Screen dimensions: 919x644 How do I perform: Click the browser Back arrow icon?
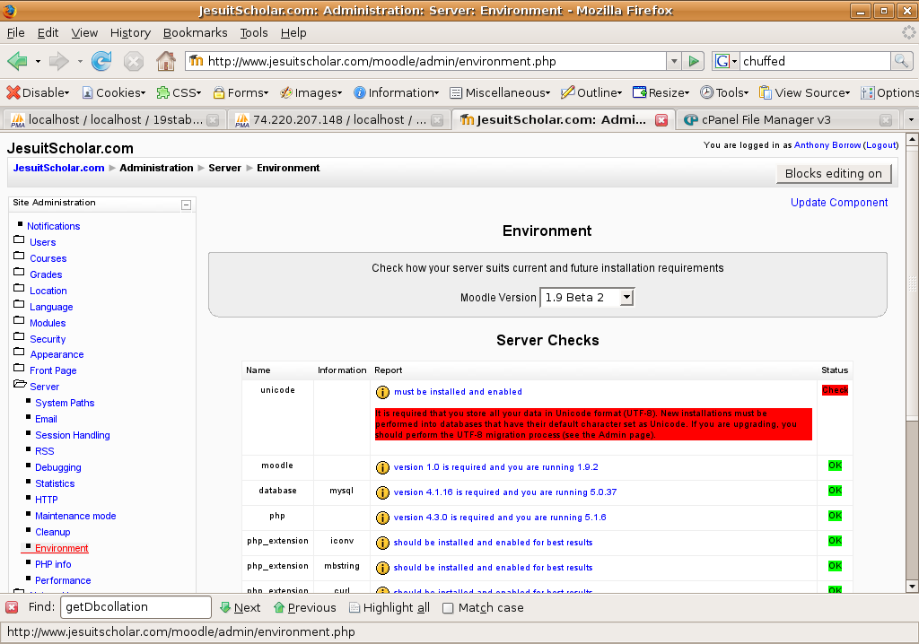(x=18, y=61)
